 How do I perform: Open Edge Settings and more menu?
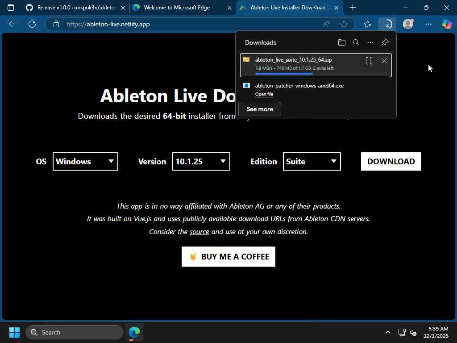[x=428, y=24]
